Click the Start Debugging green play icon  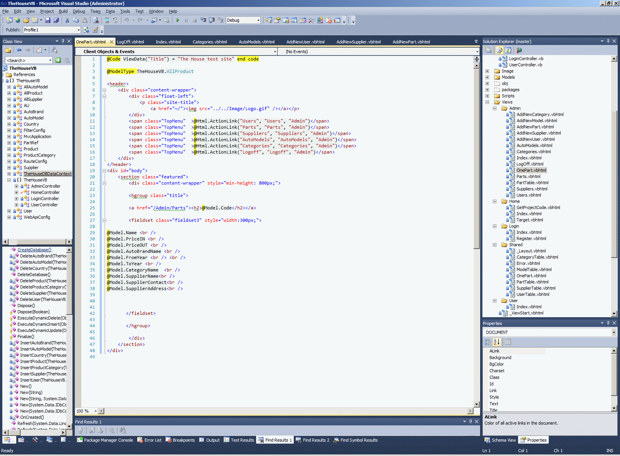point(177,20)
